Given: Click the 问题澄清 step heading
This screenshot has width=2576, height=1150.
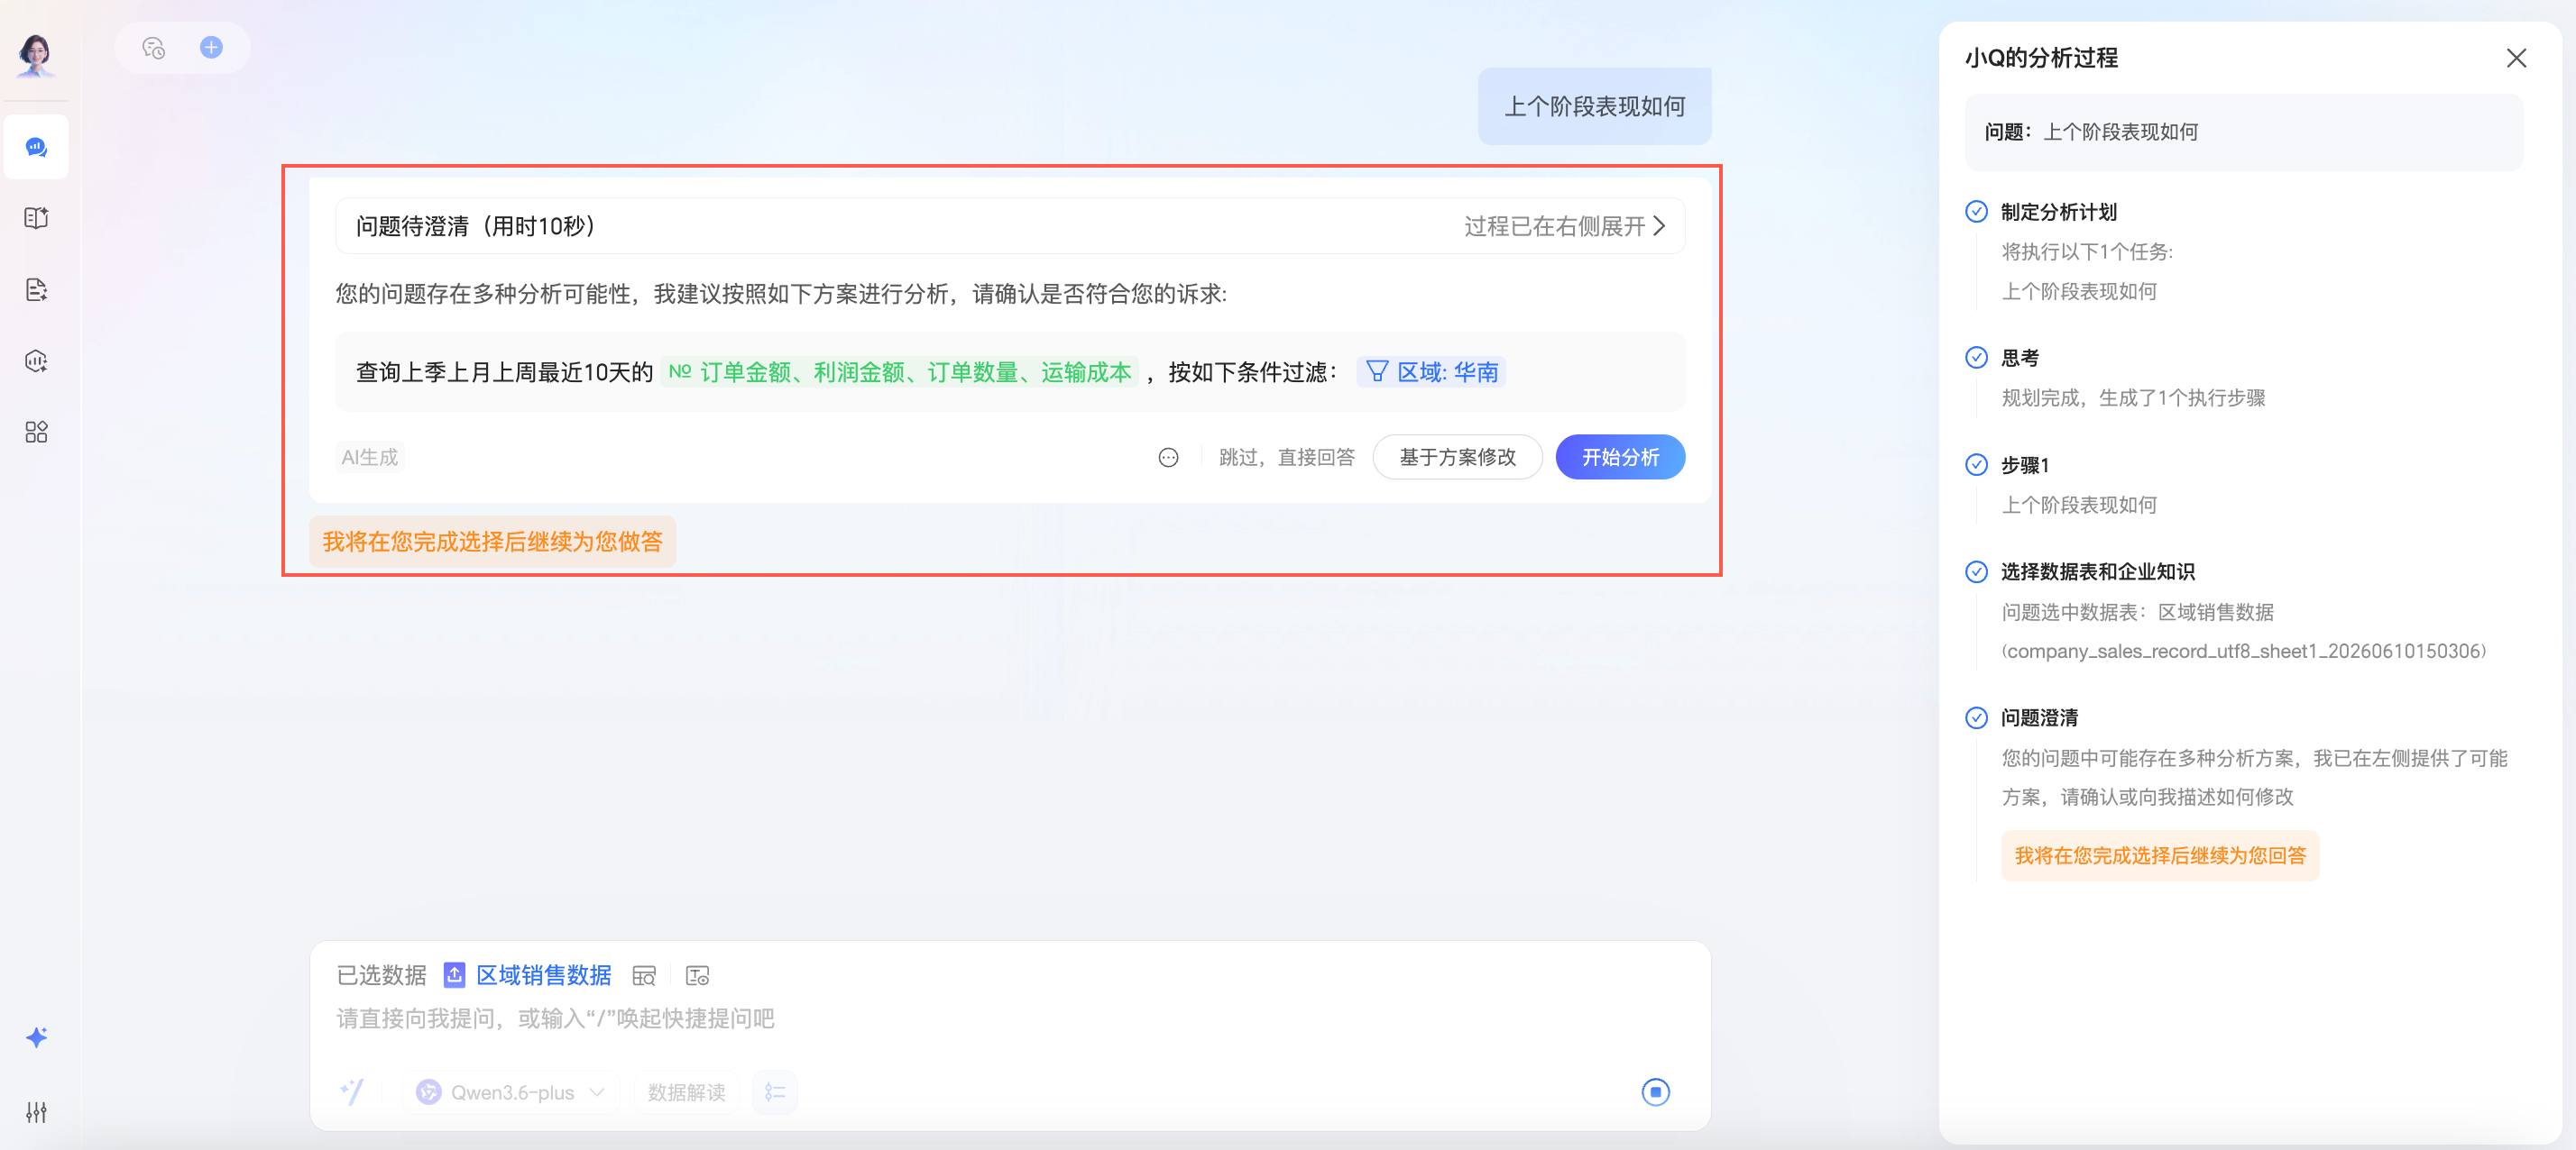Looking at the screenshot, I should (x=2039, y=717).
